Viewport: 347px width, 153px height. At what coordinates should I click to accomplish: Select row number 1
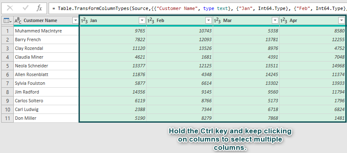click(7, 31)
